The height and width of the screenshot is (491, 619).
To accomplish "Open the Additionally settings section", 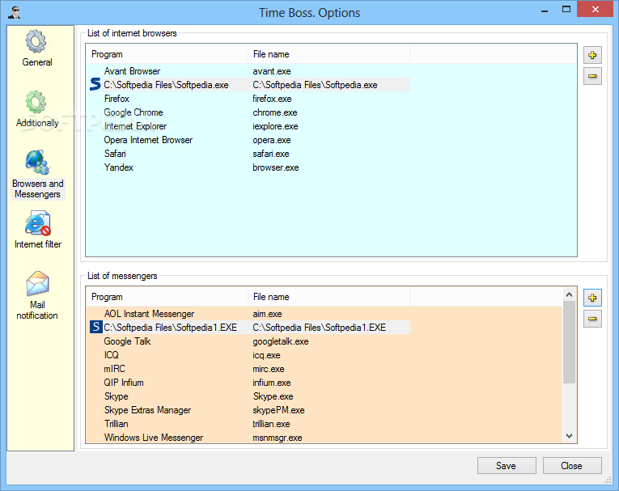I will (37, 109).
